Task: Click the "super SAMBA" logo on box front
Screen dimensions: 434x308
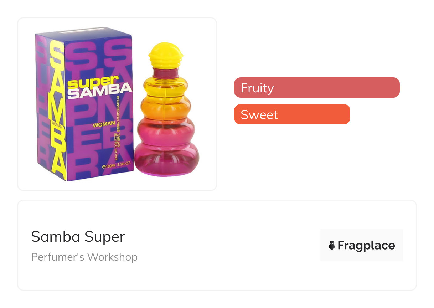Action: click(x=99, y=88)
